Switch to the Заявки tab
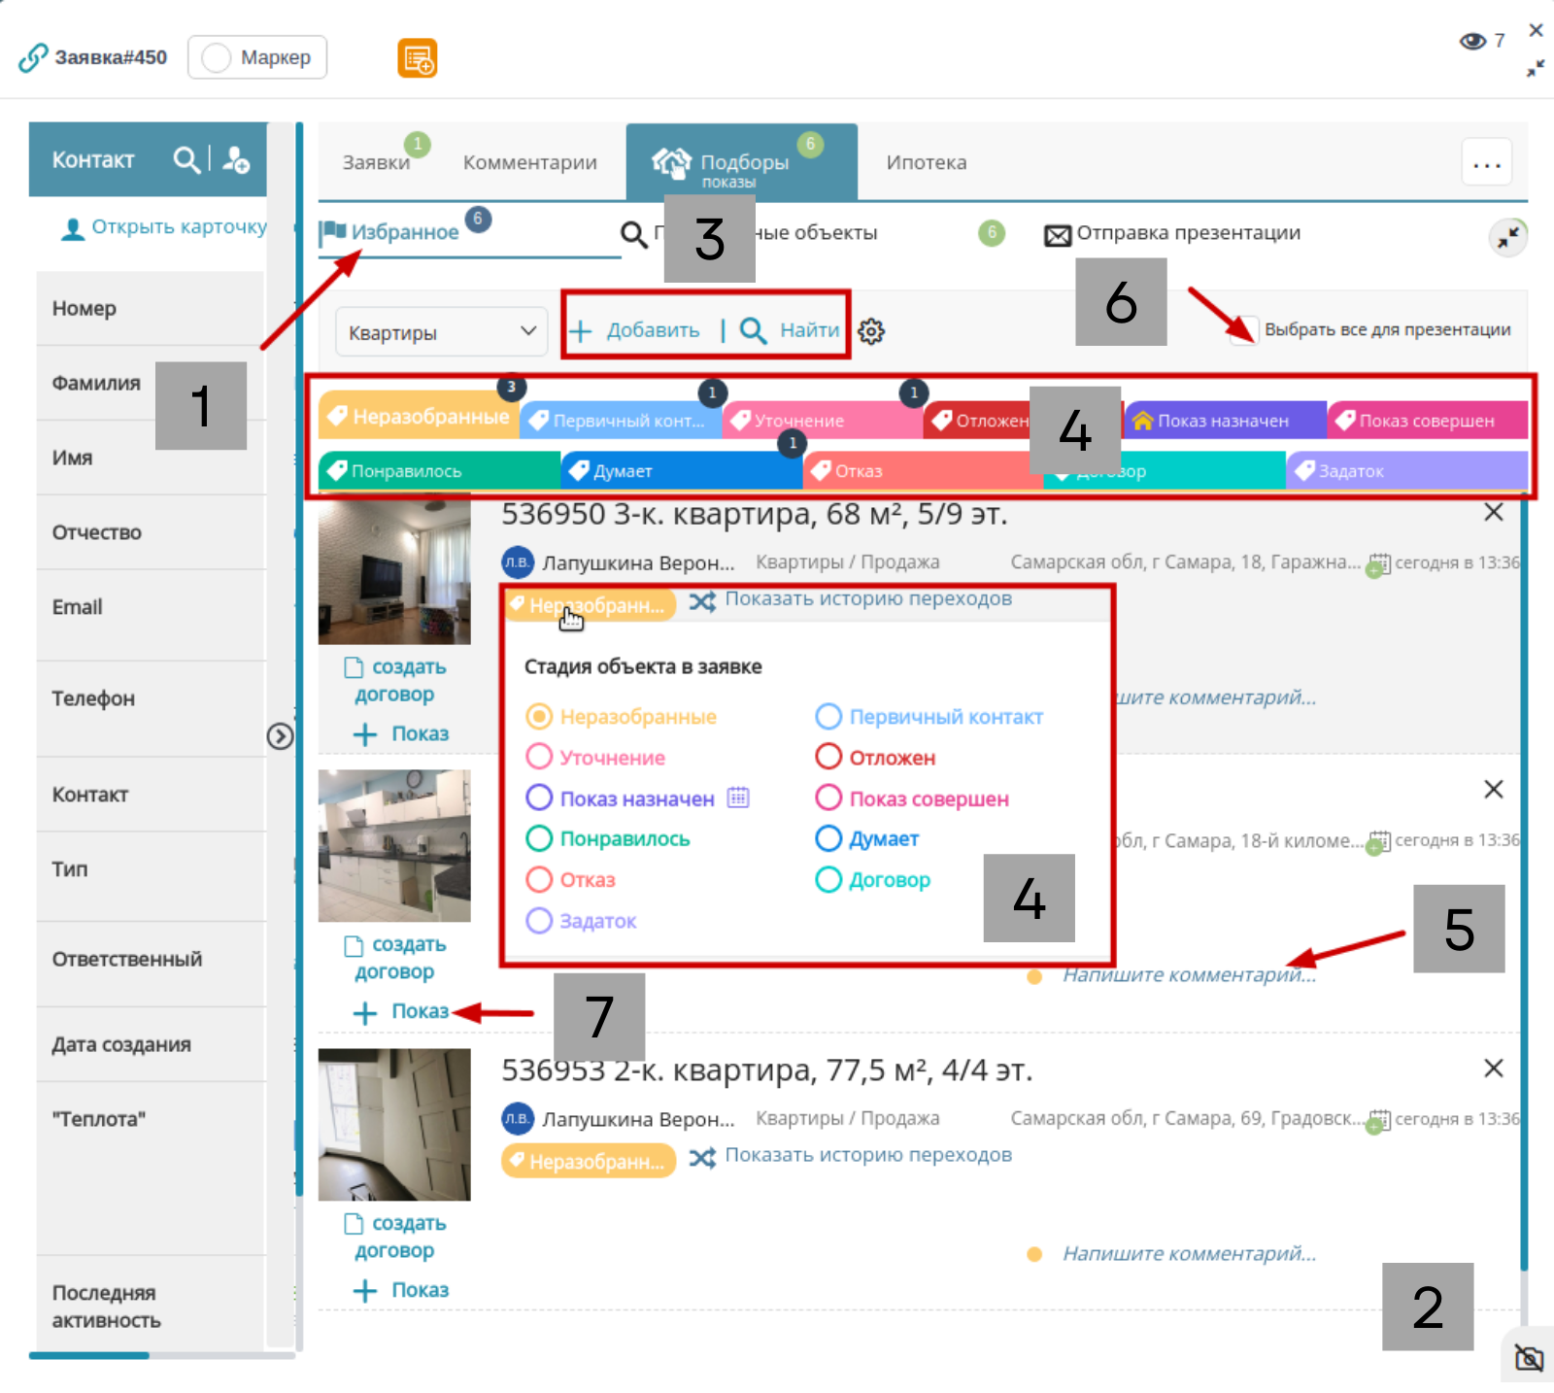This screenshot has width=1554, height=1393. (377, 162)
